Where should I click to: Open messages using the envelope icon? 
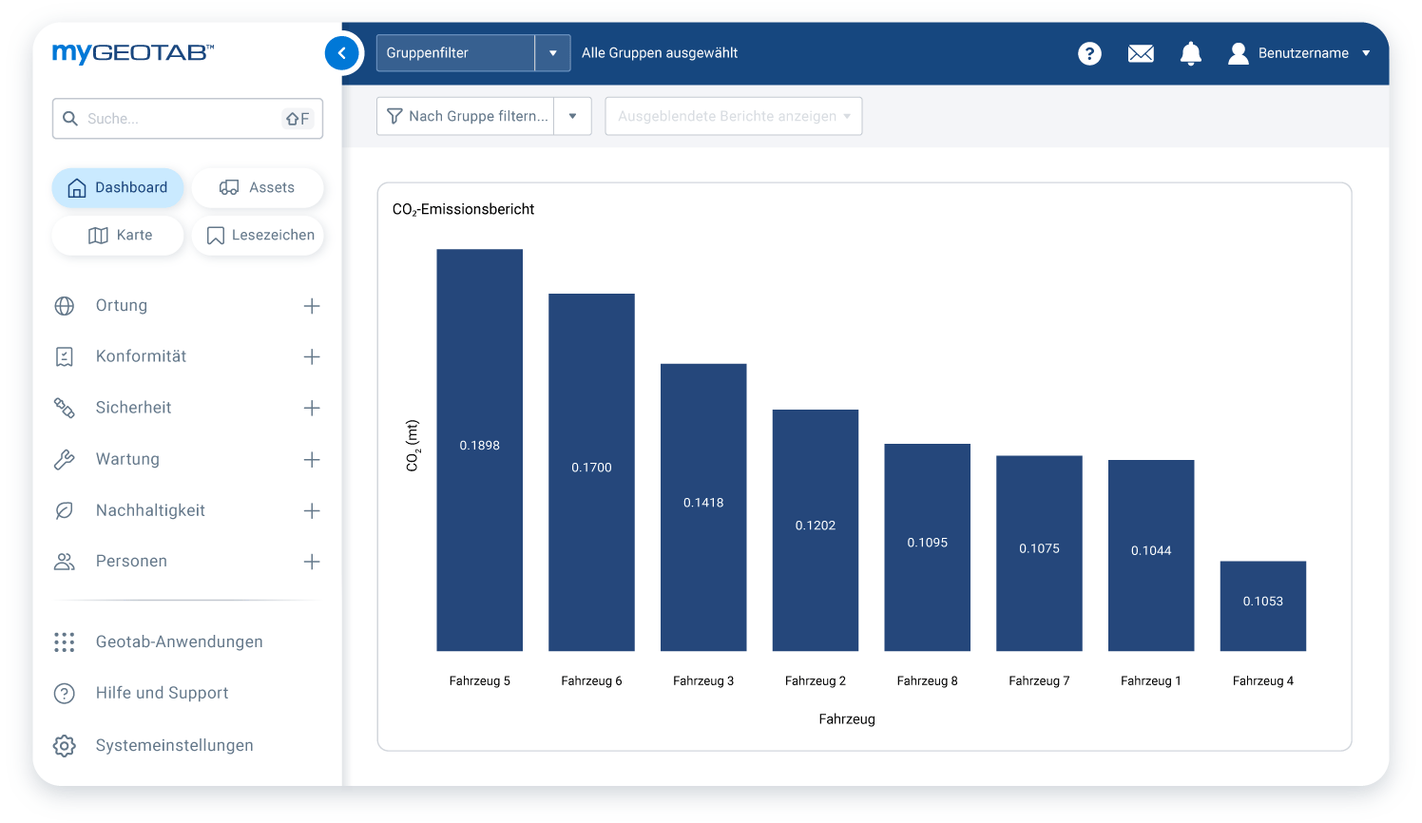1141,53
